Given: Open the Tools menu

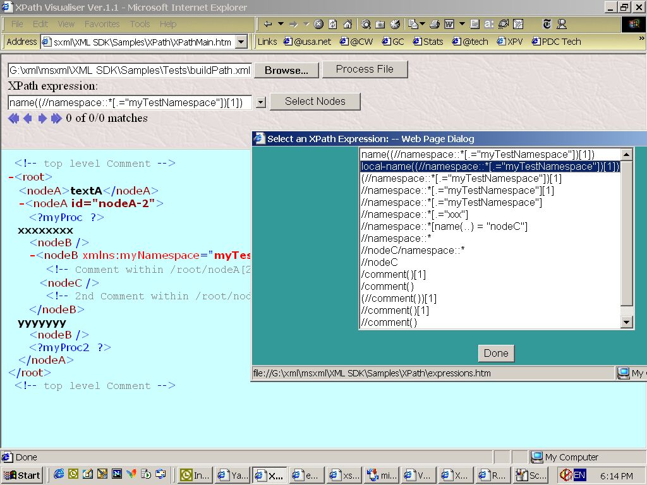Looking at the screenshot, I should point(140,24).
